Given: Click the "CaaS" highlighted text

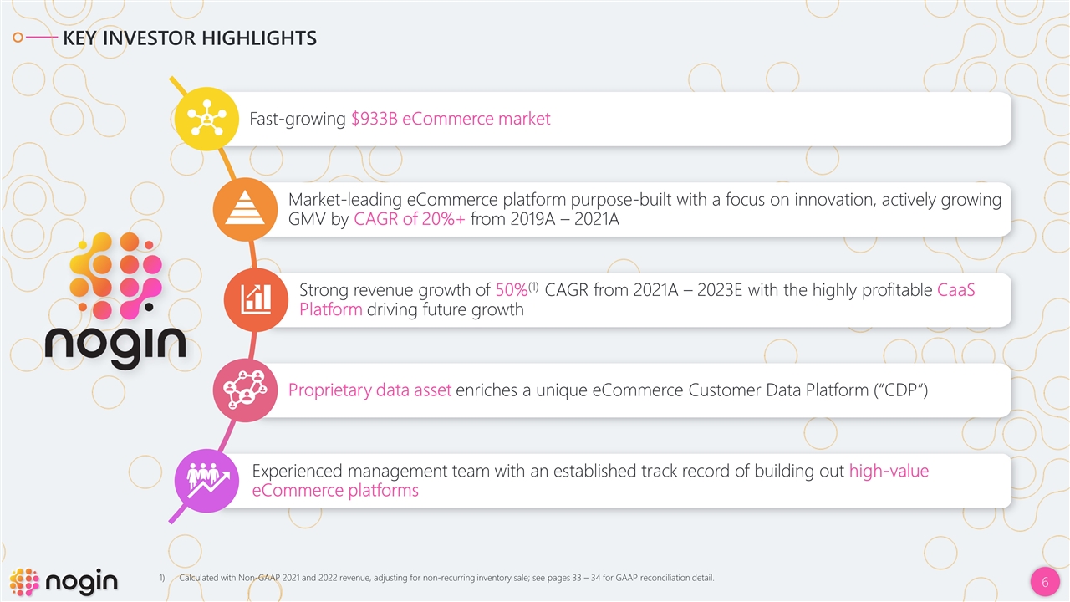Looking at the screenshot, I should click(955, 290).
